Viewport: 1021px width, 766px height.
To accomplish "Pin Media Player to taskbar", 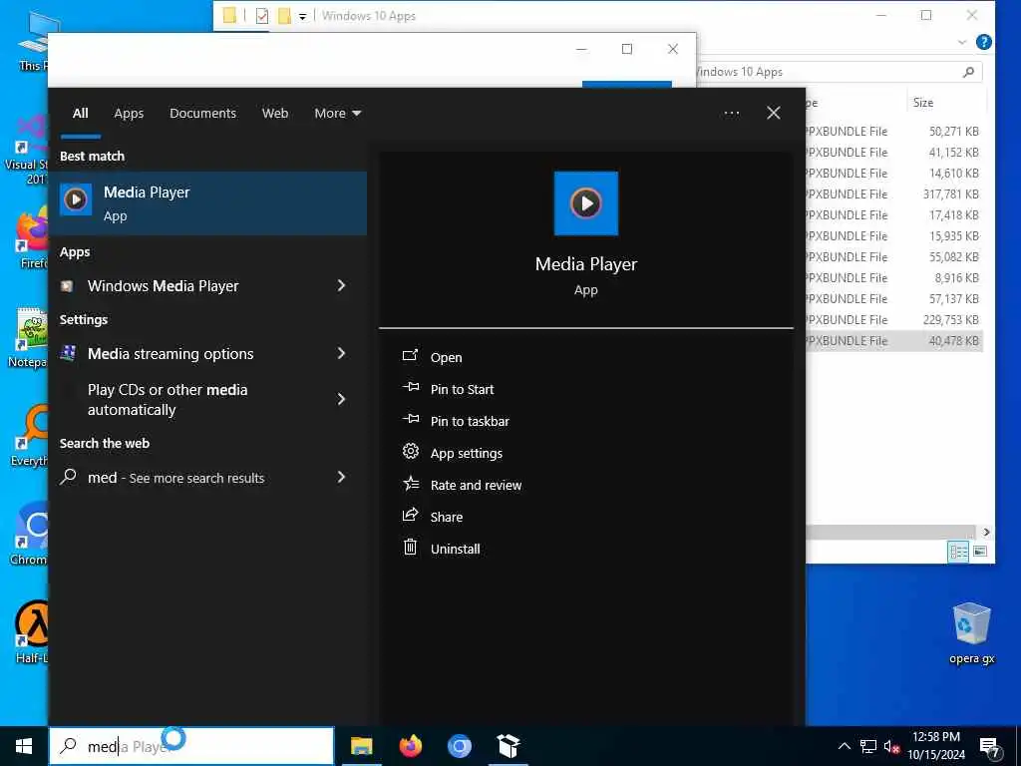I will pos(470,422).
